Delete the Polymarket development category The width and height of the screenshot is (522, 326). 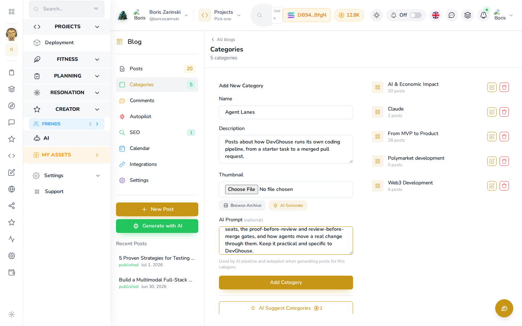[x=504, y=161]
